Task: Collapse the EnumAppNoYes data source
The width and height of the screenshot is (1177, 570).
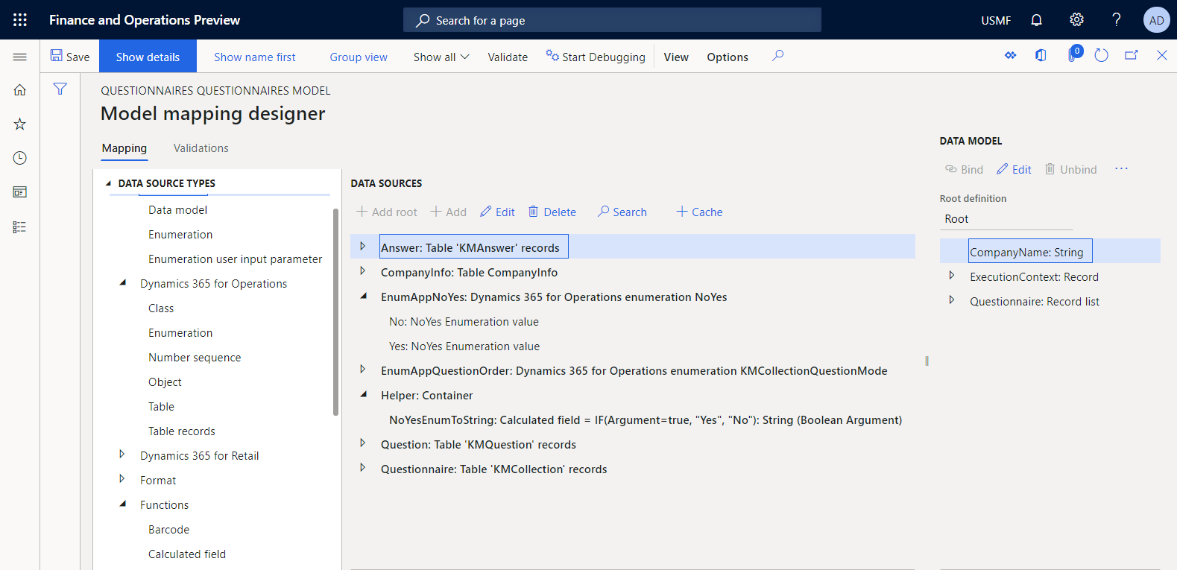Action: [x=363, y=297]
